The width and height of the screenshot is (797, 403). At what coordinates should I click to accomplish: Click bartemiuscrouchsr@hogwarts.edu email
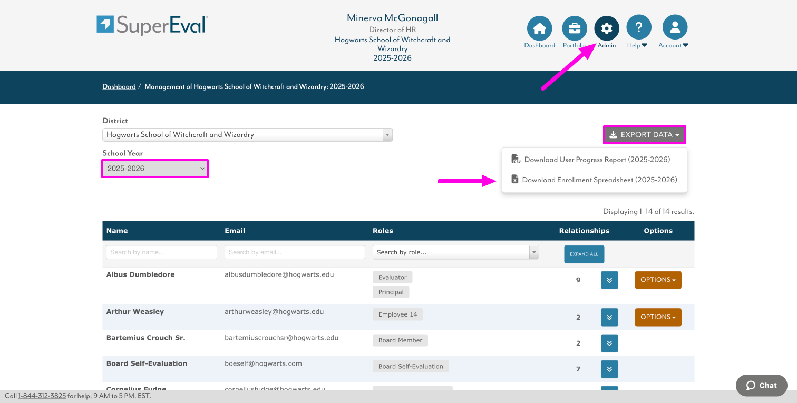[281, 338]
